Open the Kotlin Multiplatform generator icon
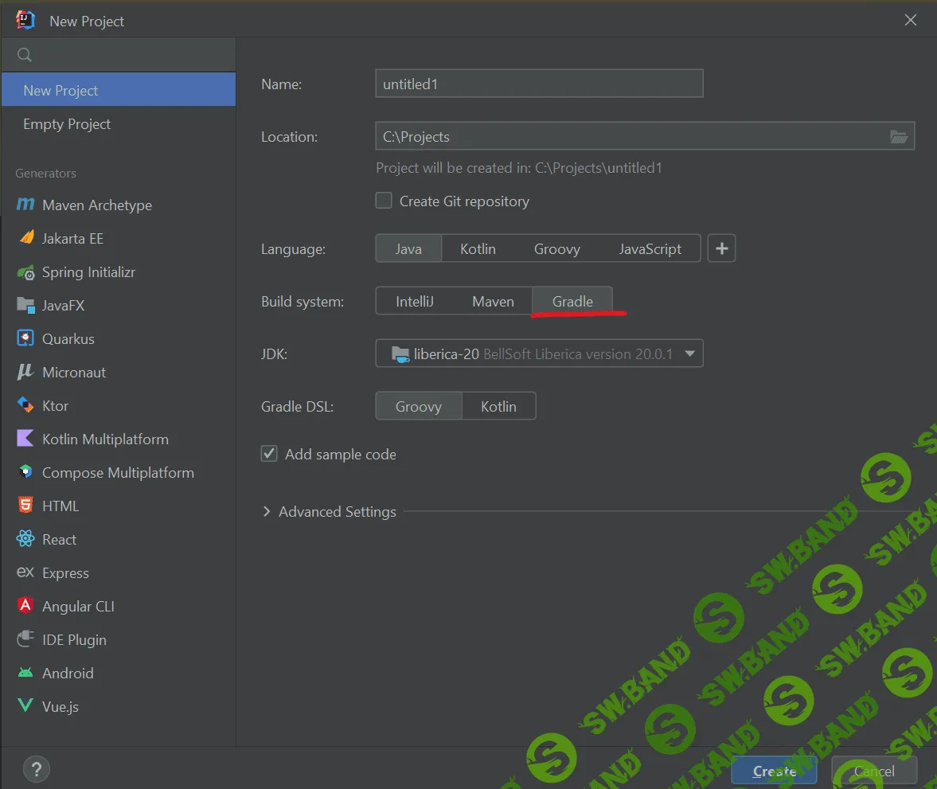Screen dimensions: 937x789 click(25, 439)
